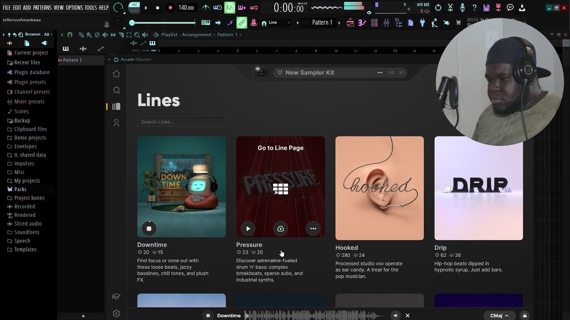Toggle typing keyboard to piano
570x320 pixels.
pyautogui.click(x=206, y=23)
